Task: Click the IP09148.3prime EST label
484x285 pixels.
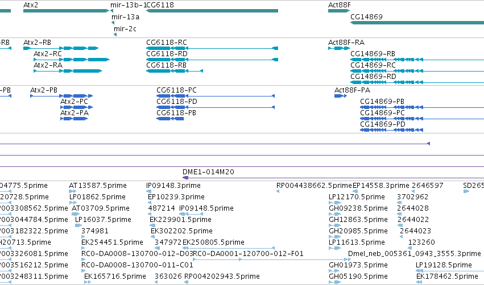Action: click(x=173, y=186)
